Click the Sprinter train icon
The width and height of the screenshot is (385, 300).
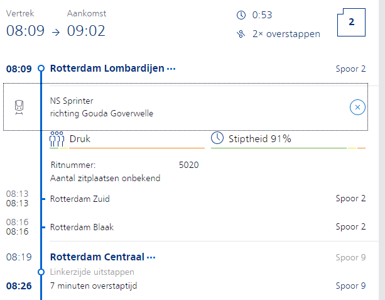(19, 107)
